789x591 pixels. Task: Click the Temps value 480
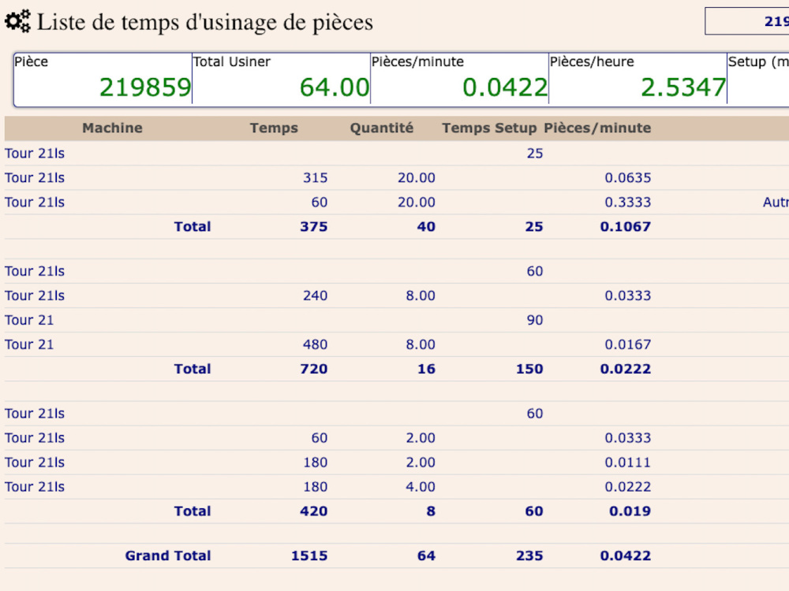[x=315, y=345]
